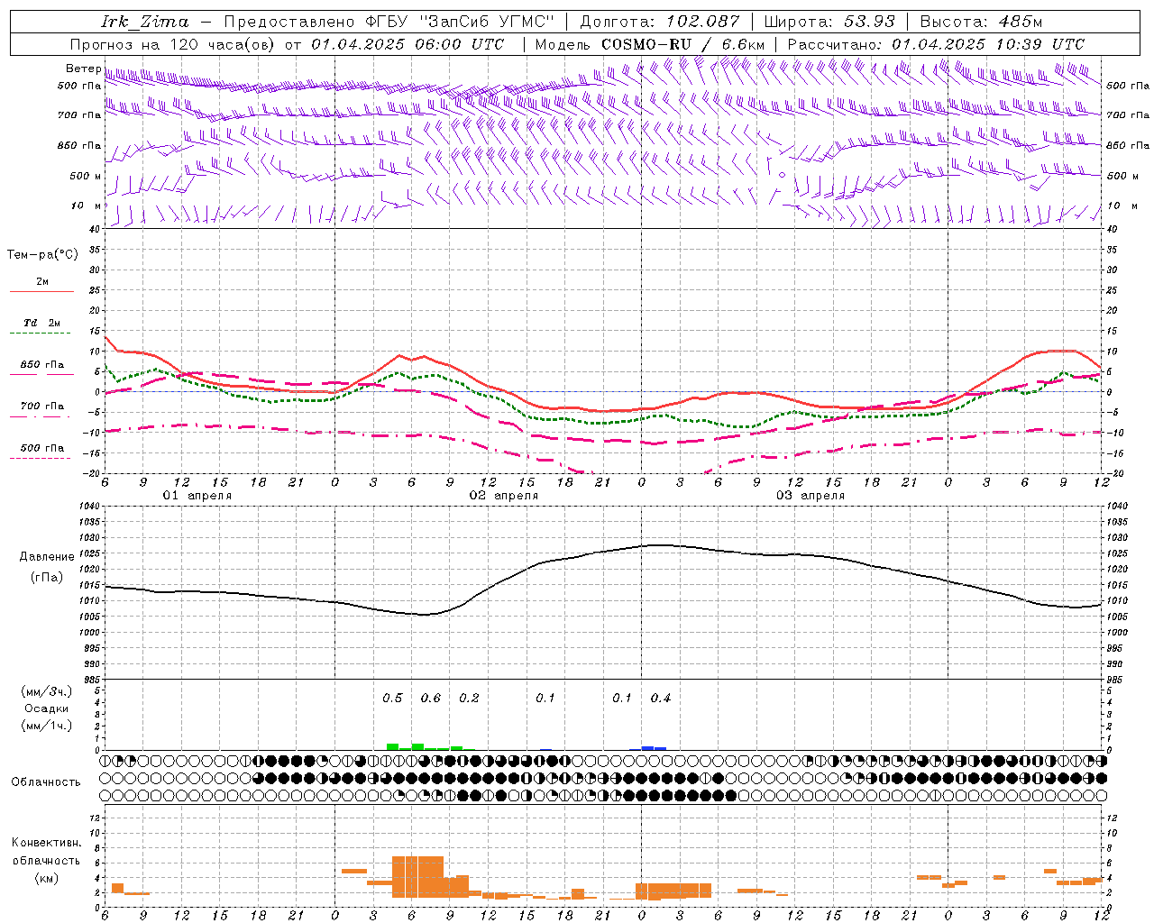Click the "Ветер" wind panel label
Image resolution: width=1154 pixels, height=923 pixels.
coord(83,69)
